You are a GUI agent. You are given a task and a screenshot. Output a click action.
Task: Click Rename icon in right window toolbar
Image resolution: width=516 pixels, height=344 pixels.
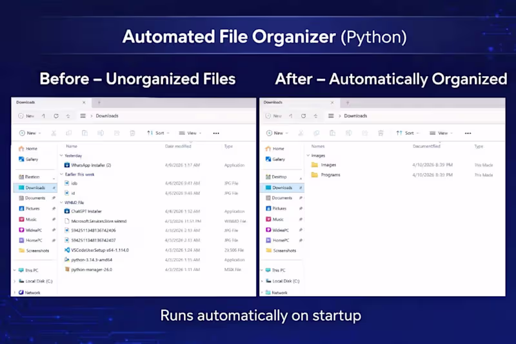[348, 133]
